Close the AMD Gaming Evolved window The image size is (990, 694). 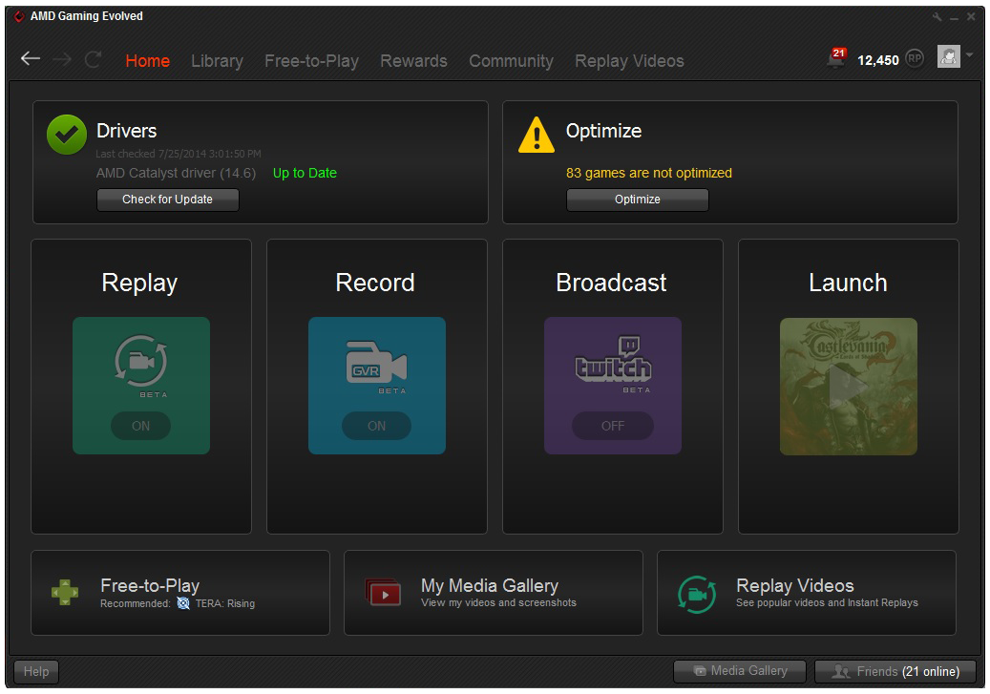point(971,17)
